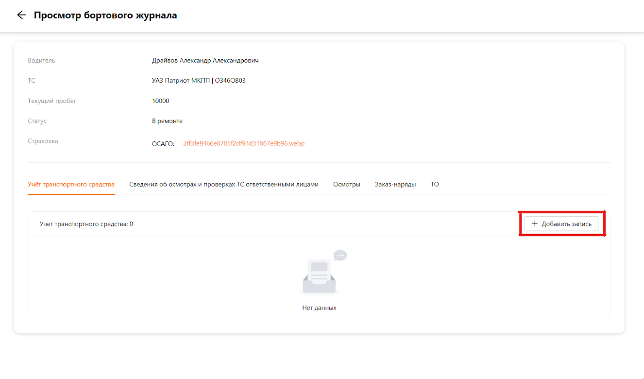Switch to the Заказ-наряды tab
This screenshot has width=644, height=379.
click(395, 185)
